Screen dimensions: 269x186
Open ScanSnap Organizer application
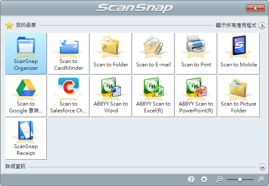tap(26, 53)
